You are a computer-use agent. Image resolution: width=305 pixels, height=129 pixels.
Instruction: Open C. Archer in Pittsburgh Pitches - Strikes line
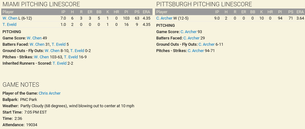(196, 51)
